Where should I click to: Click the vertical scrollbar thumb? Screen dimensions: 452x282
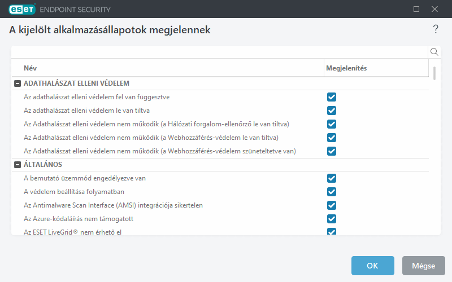point(434,73)
